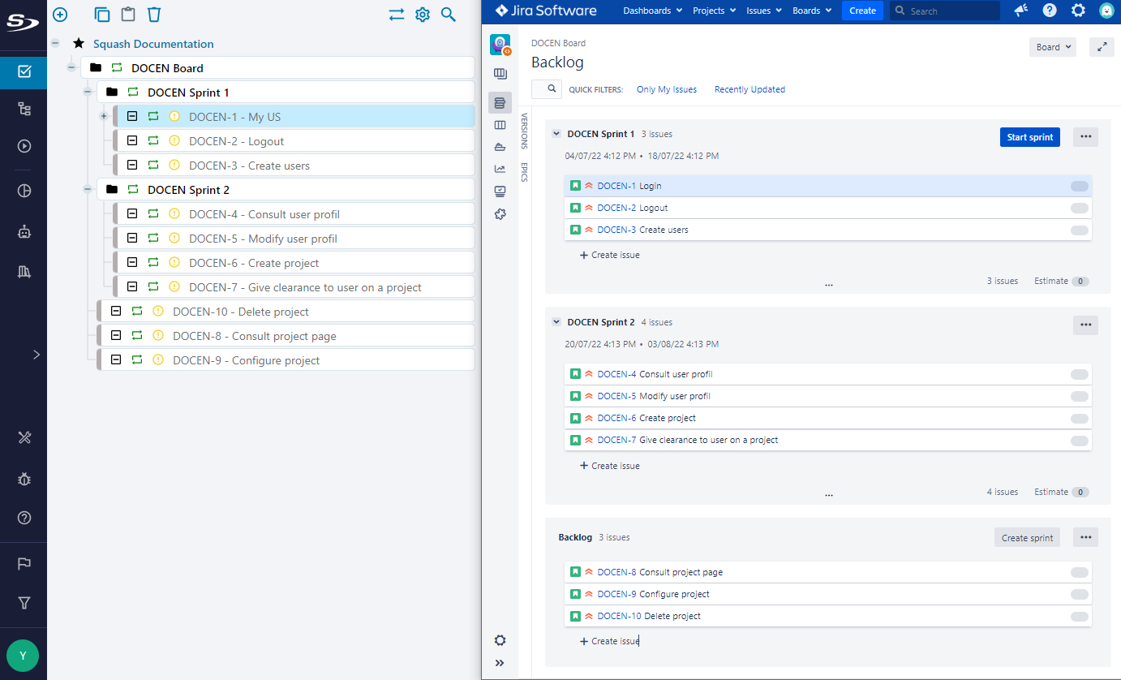The width and height of the screenshot is (1121, 680).
Task: Click the add plus icon in Squash toolbar
Action: pyautogui.click(x=60, y=14)
